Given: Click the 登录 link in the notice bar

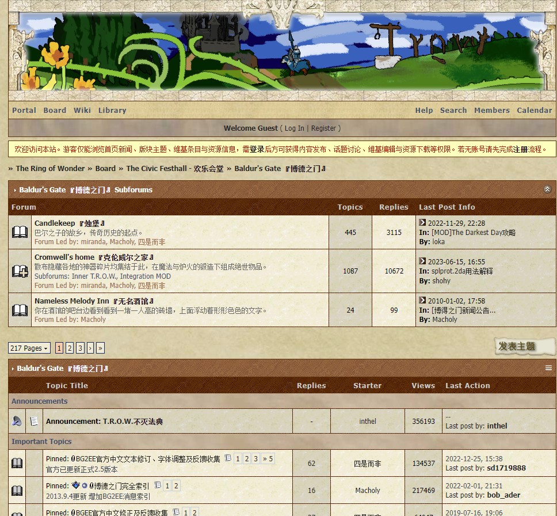Looking at the screenshot, I should click(x=257, y=149).
